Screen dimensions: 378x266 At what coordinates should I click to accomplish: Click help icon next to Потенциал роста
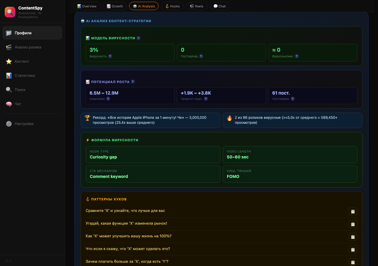[x=133, y=82]
